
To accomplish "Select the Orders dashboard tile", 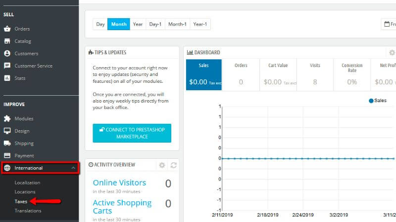I will [241, 75].
